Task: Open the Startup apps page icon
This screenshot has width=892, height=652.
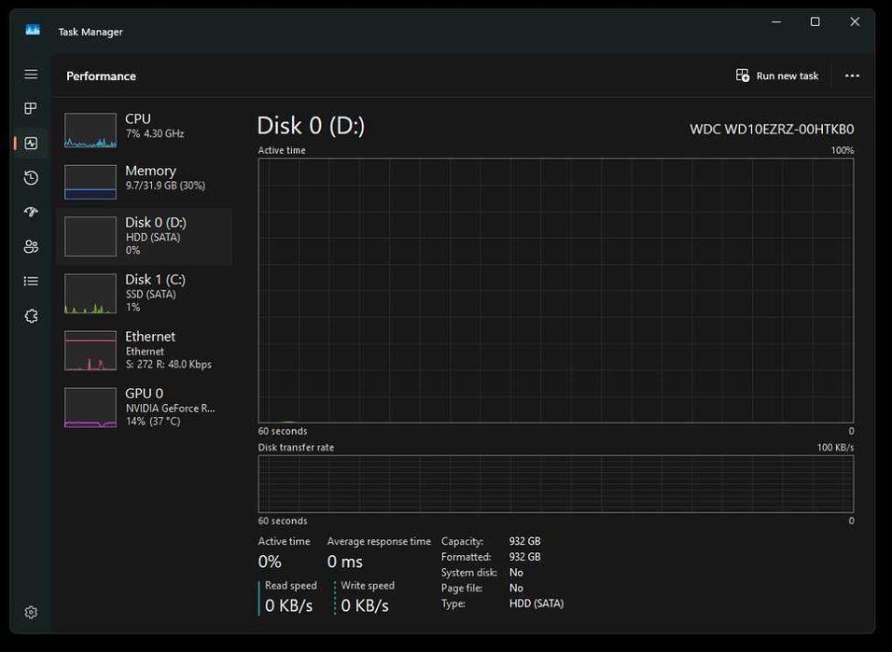Action: [x=31, y=212]
